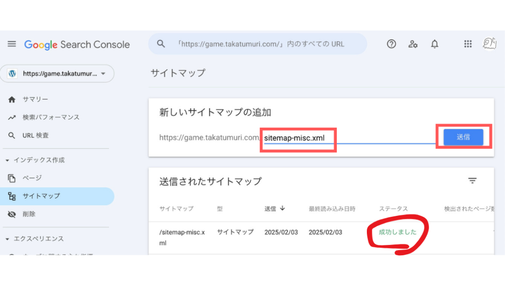Click the help question mark icon
The width and height of the screenshot is (505, 305).
click(391, 44)
